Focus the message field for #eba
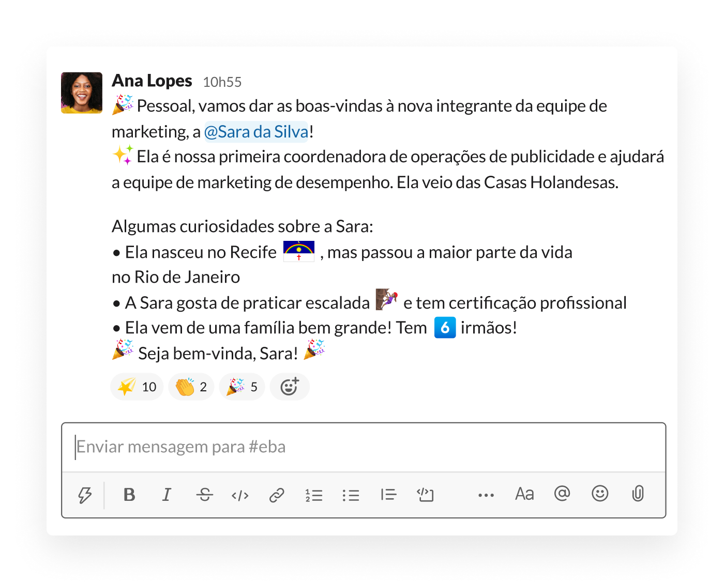Screen dimensions: 724x582 point(364,447)
